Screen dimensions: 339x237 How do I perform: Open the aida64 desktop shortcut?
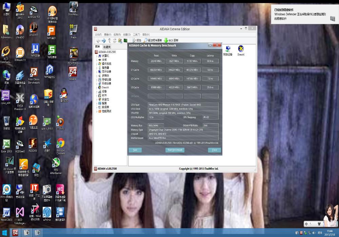(73, 73)
